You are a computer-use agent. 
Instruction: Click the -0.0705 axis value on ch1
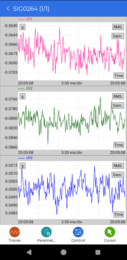pyautogui.click(x=11, y=72)
